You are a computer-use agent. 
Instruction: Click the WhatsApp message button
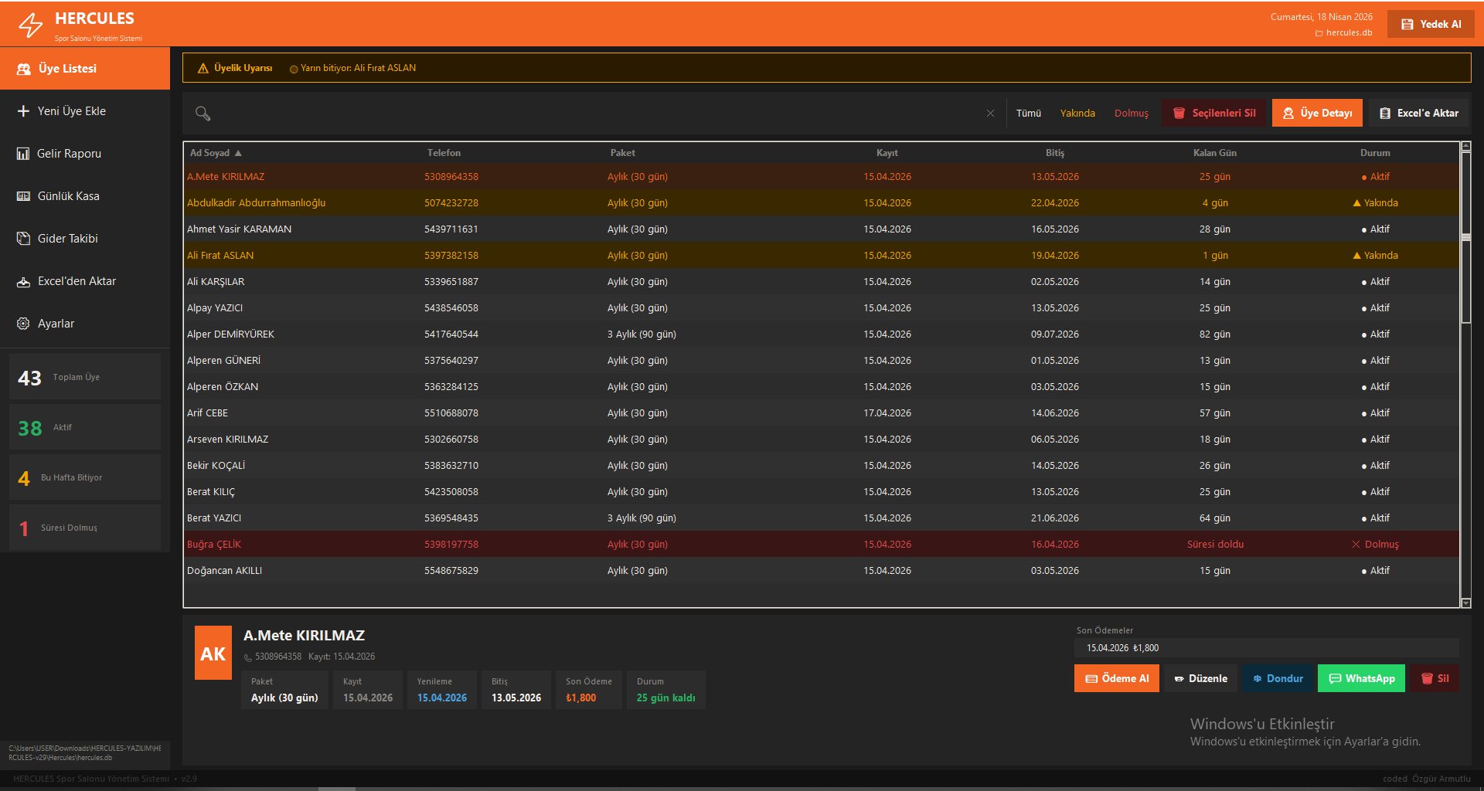pos(1361,678)
